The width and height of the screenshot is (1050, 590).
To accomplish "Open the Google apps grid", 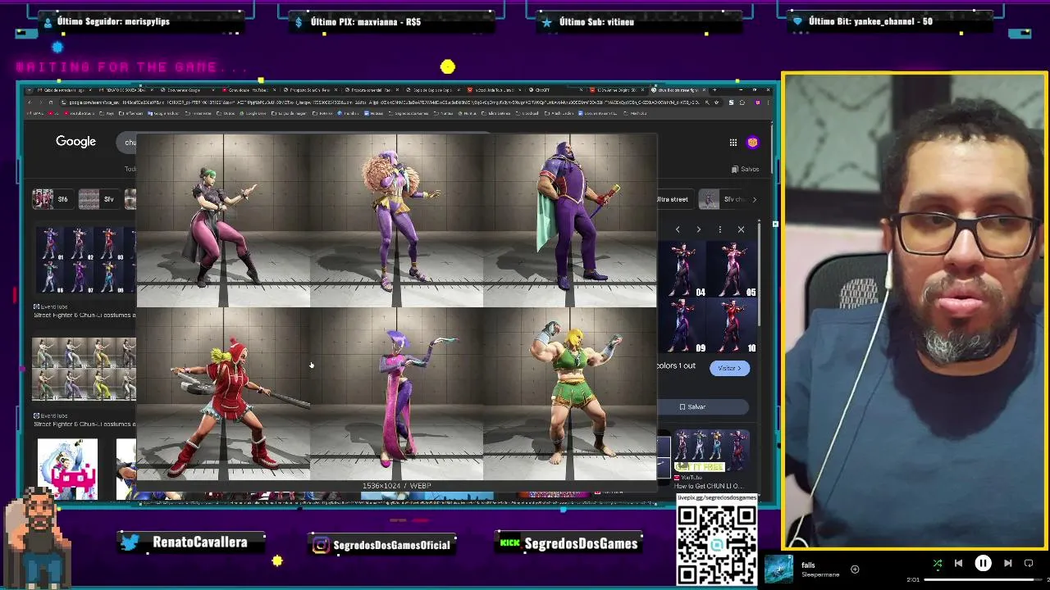I will (733, 143).
